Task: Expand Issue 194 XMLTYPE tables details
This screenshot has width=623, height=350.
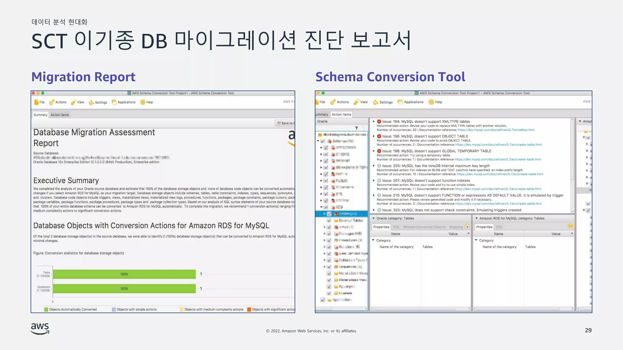Action: point(374,122)
